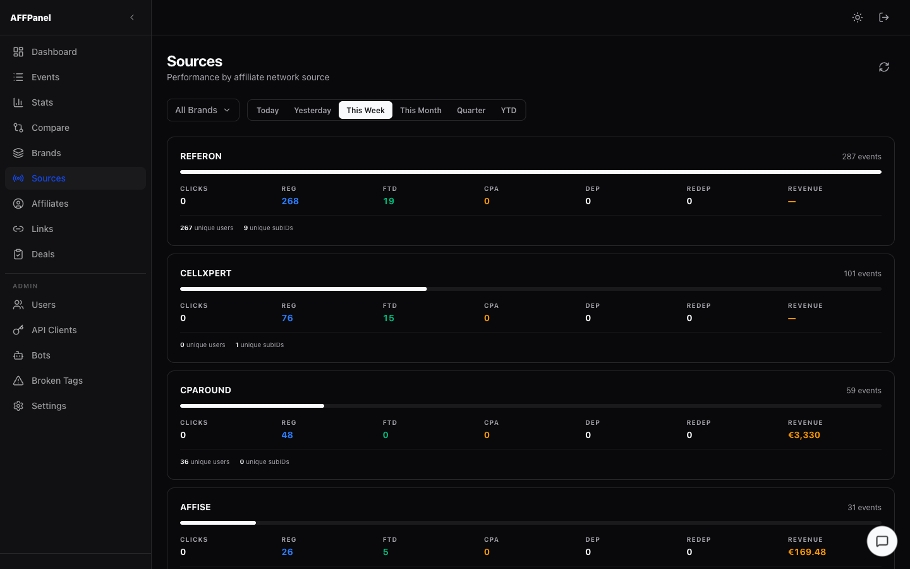The width and height of the screenshot is (910, 569).
Task: Switch to This Month time period
Action: coord(420,109)
